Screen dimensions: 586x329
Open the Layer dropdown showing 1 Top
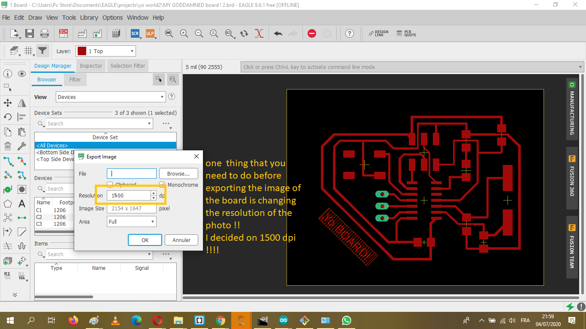[106, 51]
